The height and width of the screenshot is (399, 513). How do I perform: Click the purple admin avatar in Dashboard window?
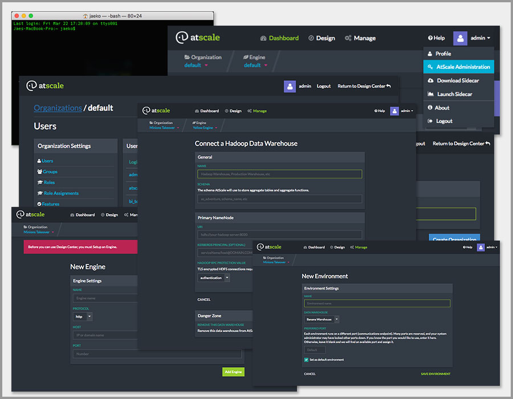460,38
